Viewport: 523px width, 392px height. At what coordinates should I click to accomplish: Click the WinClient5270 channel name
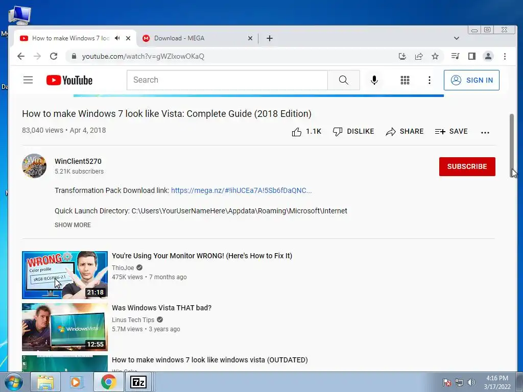pyautogui.click(x=78, y=161)
